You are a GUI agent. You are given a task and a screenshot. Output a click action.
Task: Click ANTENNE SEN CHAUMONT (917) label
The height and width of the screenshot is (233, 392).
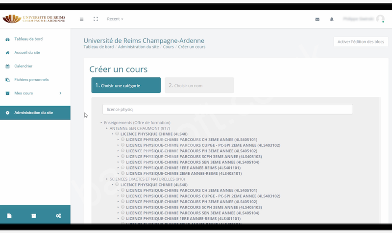[140, 128]
